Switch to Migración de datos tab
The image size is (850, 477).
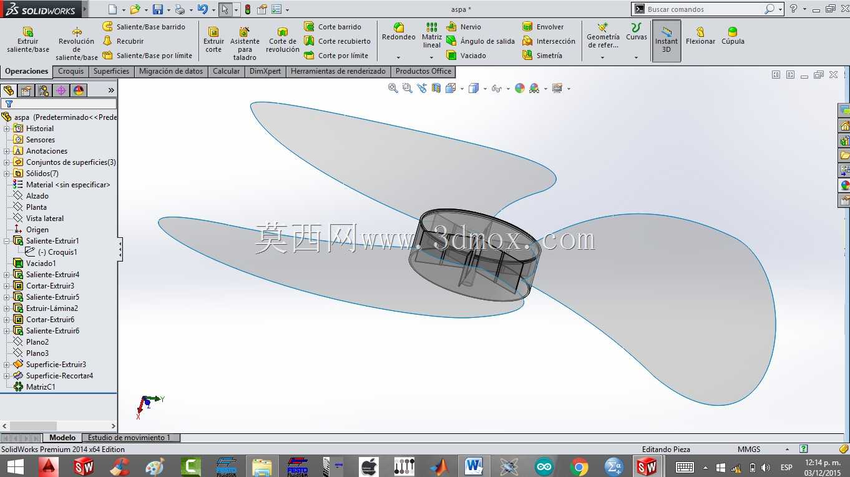pos(171,71)
